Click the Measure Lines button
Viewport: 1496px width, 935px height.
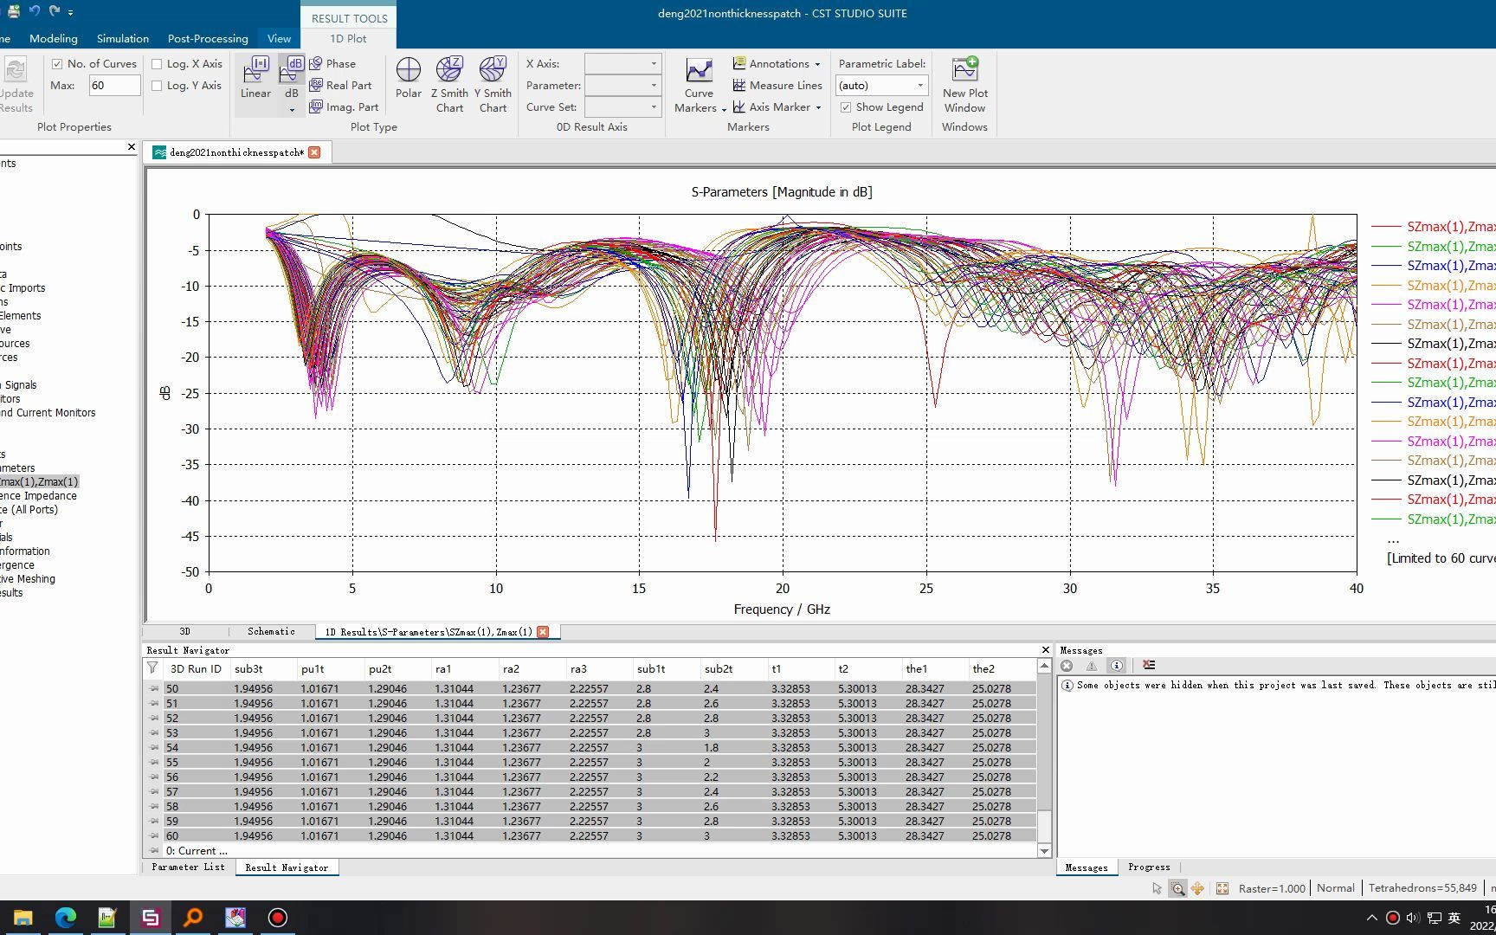777,86
